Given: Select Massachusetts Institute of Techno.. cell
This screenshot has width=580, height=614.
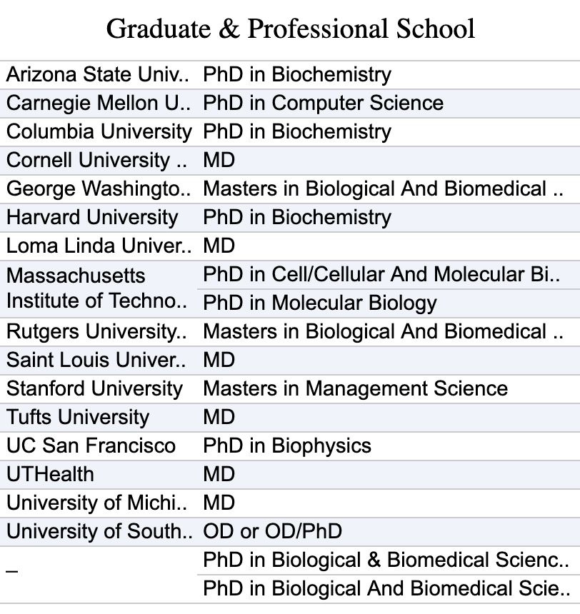Looking at the screenshot, I should tap(99, 289).
